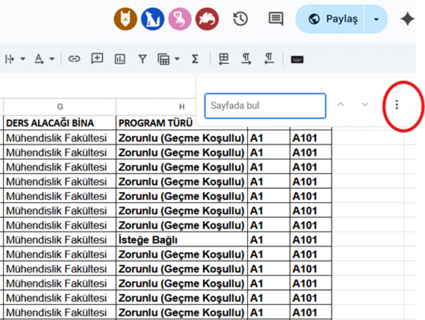Create a filter with funnel icon
425x320 pixels.
(143, 59)
